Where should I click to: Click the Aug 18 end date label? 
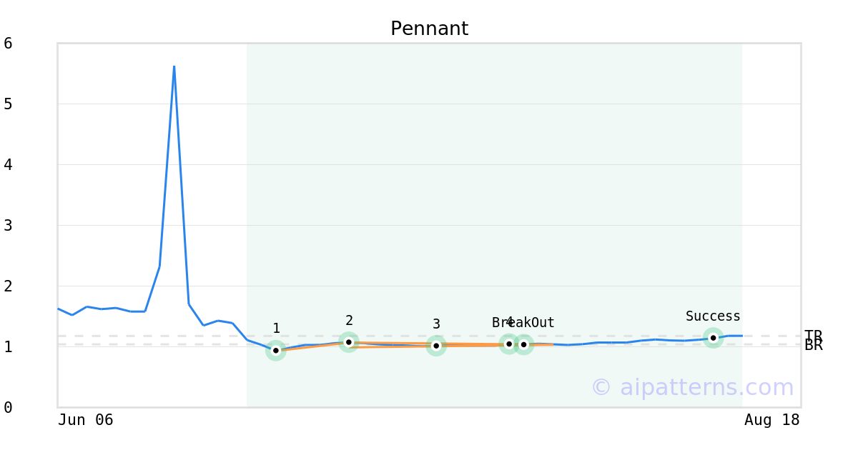pyautogui.click(x=772, y=420)
